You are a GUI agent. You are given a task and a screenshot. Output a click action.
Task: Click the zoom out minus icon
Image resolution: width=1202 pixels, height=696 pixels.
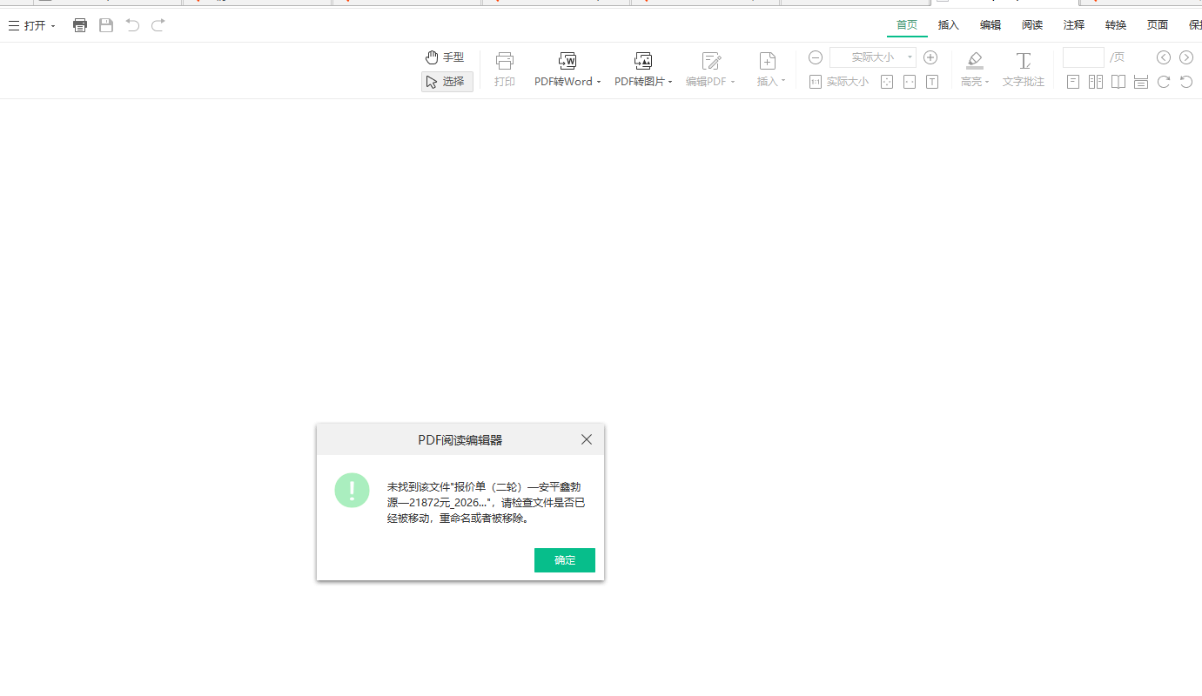[x=816, y=57]
